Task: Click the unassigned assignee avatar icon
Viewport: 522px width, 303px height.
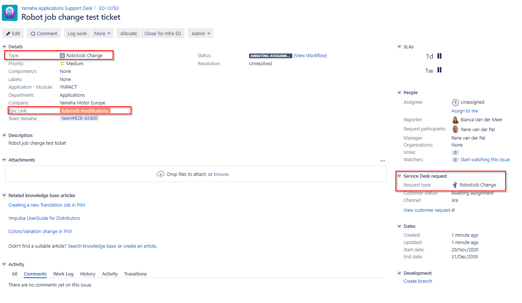Action: coord(455,103)
